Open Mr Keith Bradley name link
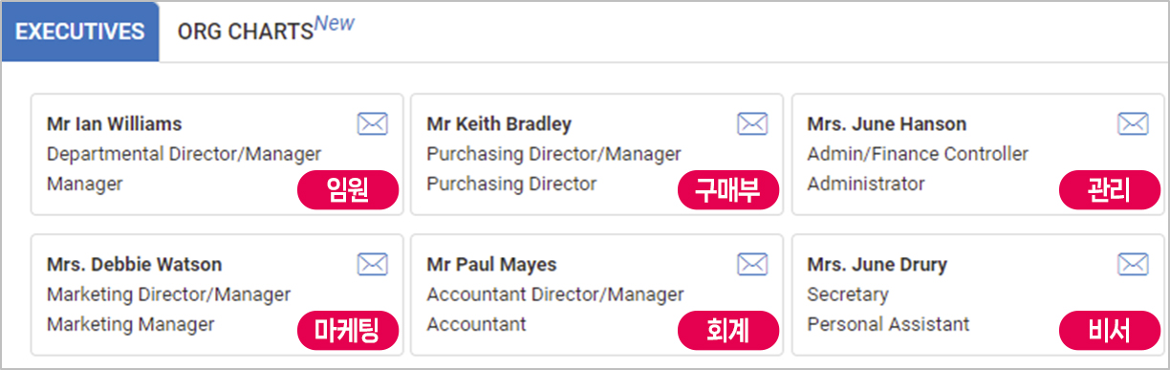 pos(499,124)
